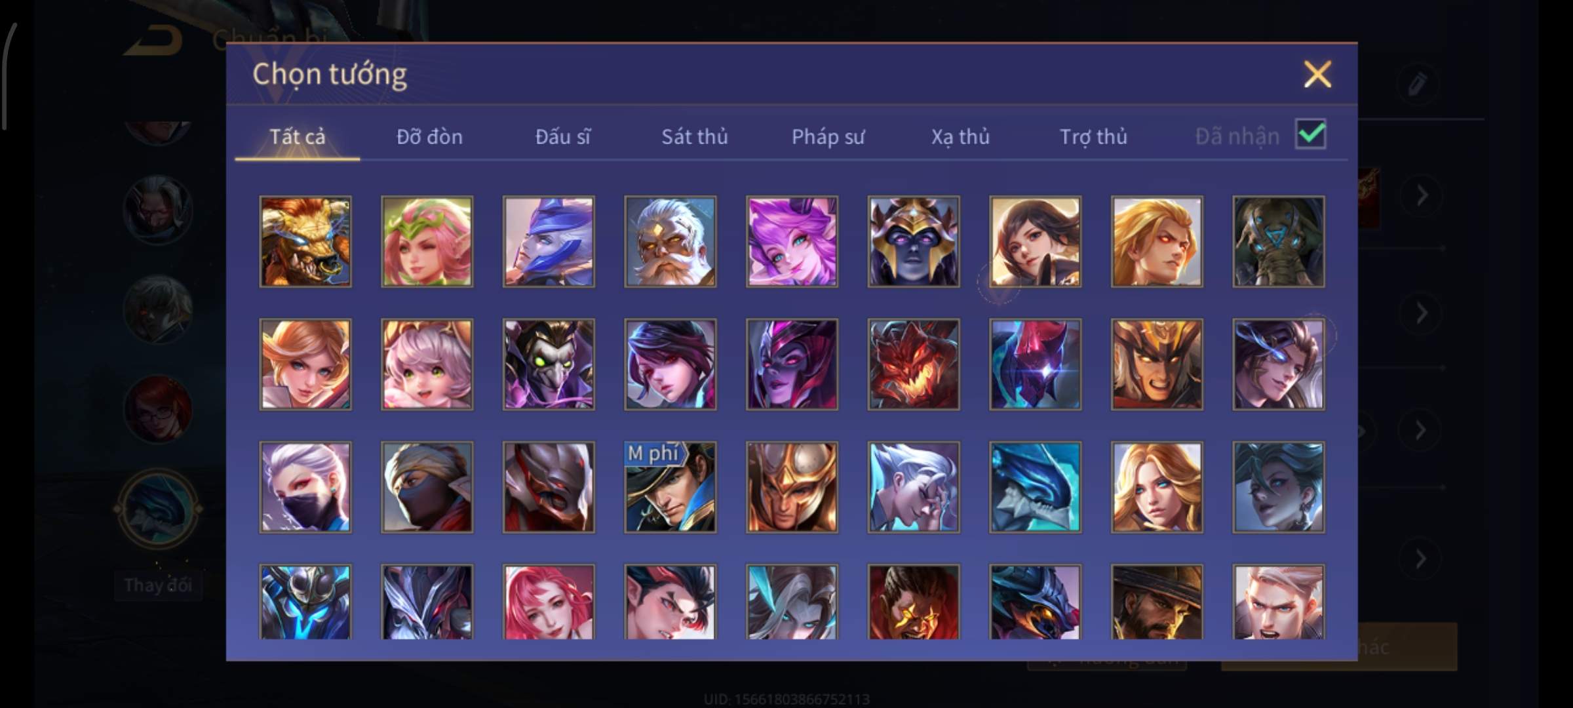
Task: Choose the green-eyed joker hero portrait
Action: pyautogui.click(x=549, y=364)
